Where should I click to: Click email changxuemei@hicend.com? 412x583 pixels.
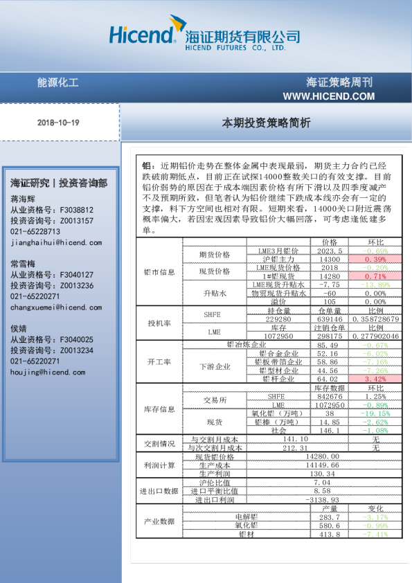(56, 307)
